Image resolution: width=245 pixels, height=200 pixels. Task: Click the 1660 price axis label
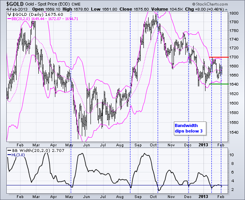coord(234,75)
